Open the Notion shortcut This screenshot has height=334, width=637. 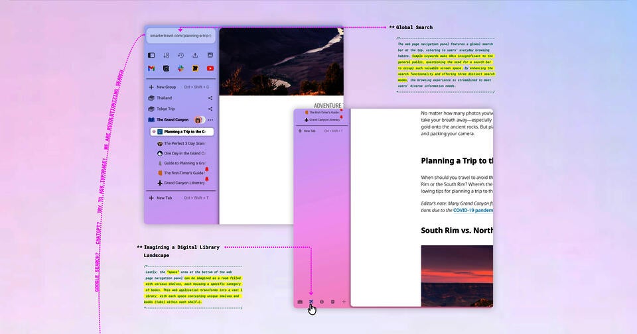pos(166,68)
